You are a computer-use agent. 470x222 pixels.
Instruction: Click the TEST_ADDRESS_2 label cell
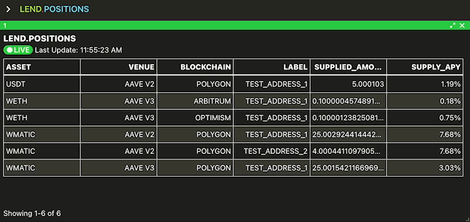tap(272, 152)
